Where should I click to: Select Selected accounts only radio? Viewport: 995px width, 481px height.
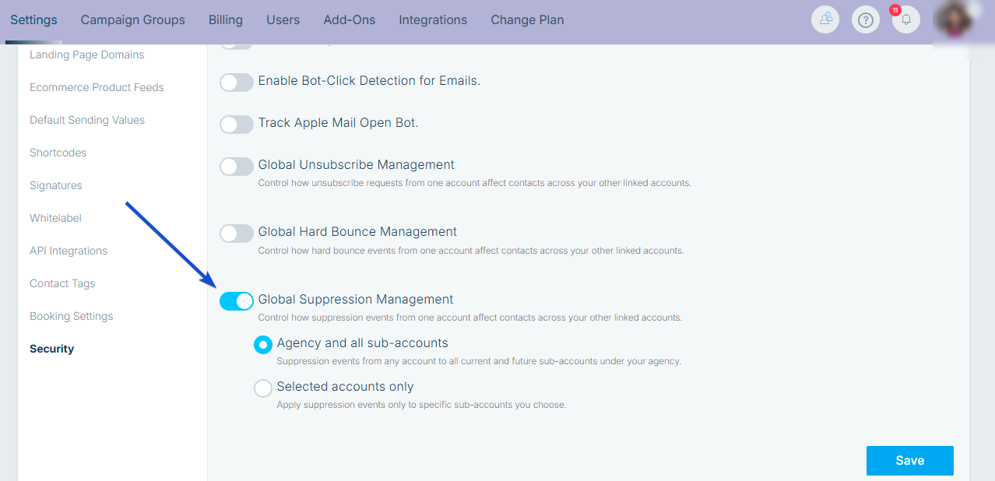coord(263,388)
